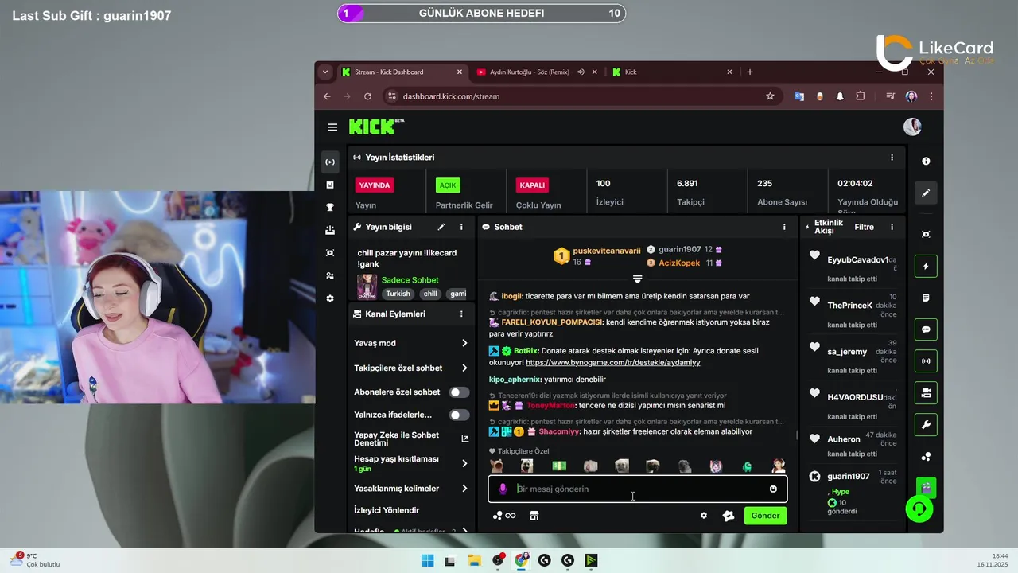Click the channel points infinity icon
The height and width of the screenshot is (573, 1018).
point(504,516)
